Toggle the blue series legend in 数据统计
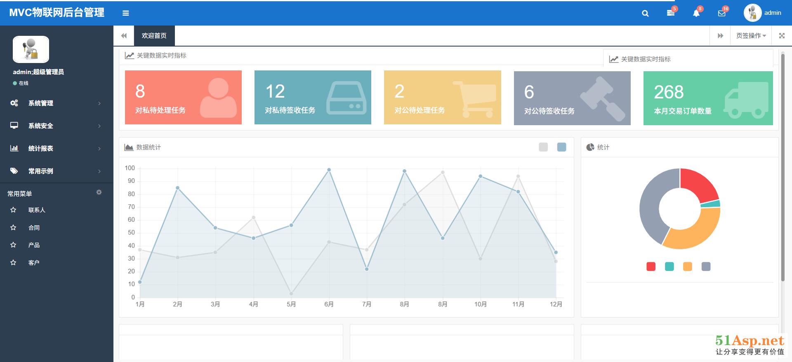Image resolution: width=792 pixels, height=362 pixels. [561, 147]
